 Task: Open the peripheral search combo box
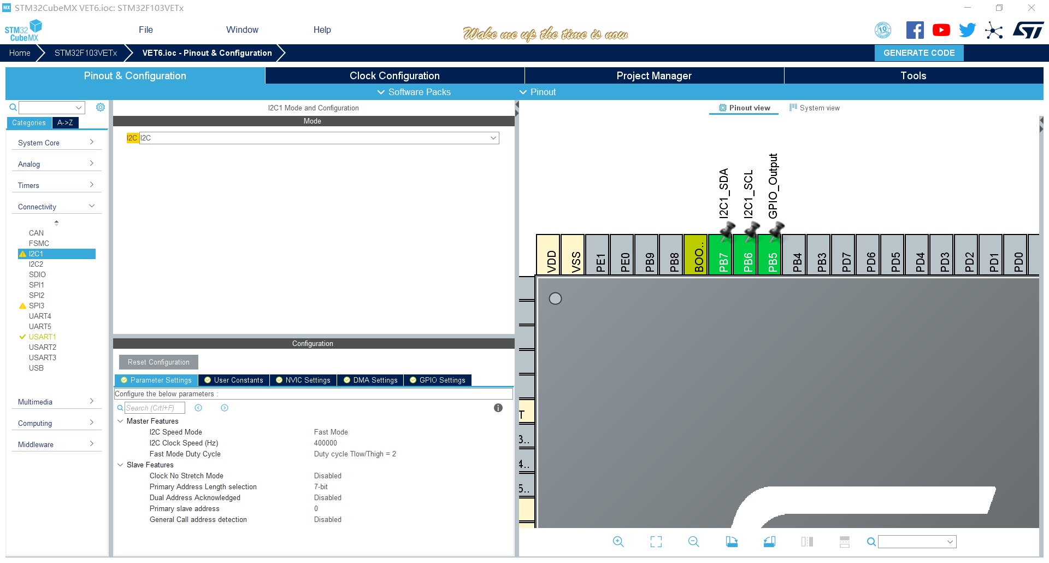pos(52,107)
